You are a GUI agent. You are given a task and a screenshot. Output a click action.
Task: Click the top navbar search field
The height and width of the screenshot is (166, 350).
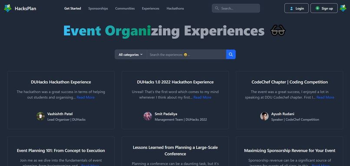coord(236,8)
